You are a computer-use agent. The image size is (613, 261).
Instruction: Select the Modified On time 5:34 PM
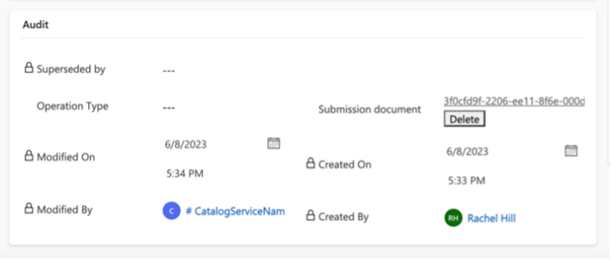(x=185, y=173)
